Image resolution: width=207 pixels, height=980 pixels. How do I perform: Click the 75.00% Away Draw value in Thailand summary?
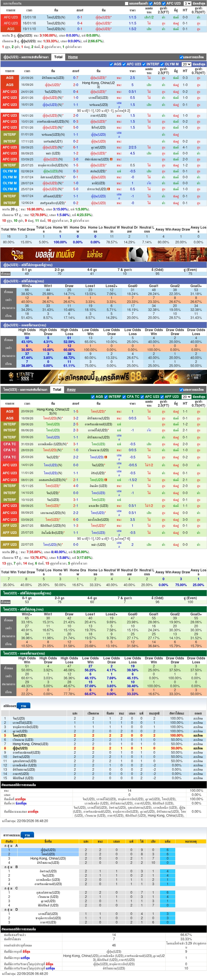click(181, 585)
